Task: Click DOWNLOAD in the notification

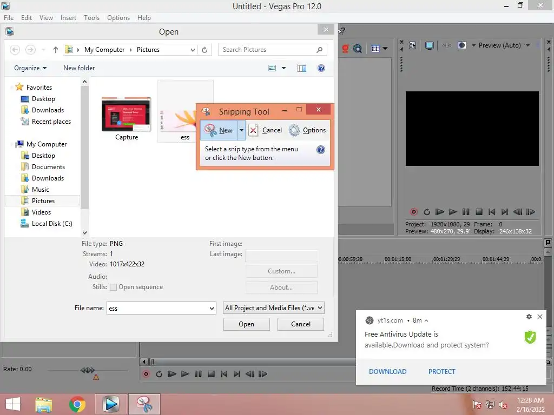Action: [387, 372]
